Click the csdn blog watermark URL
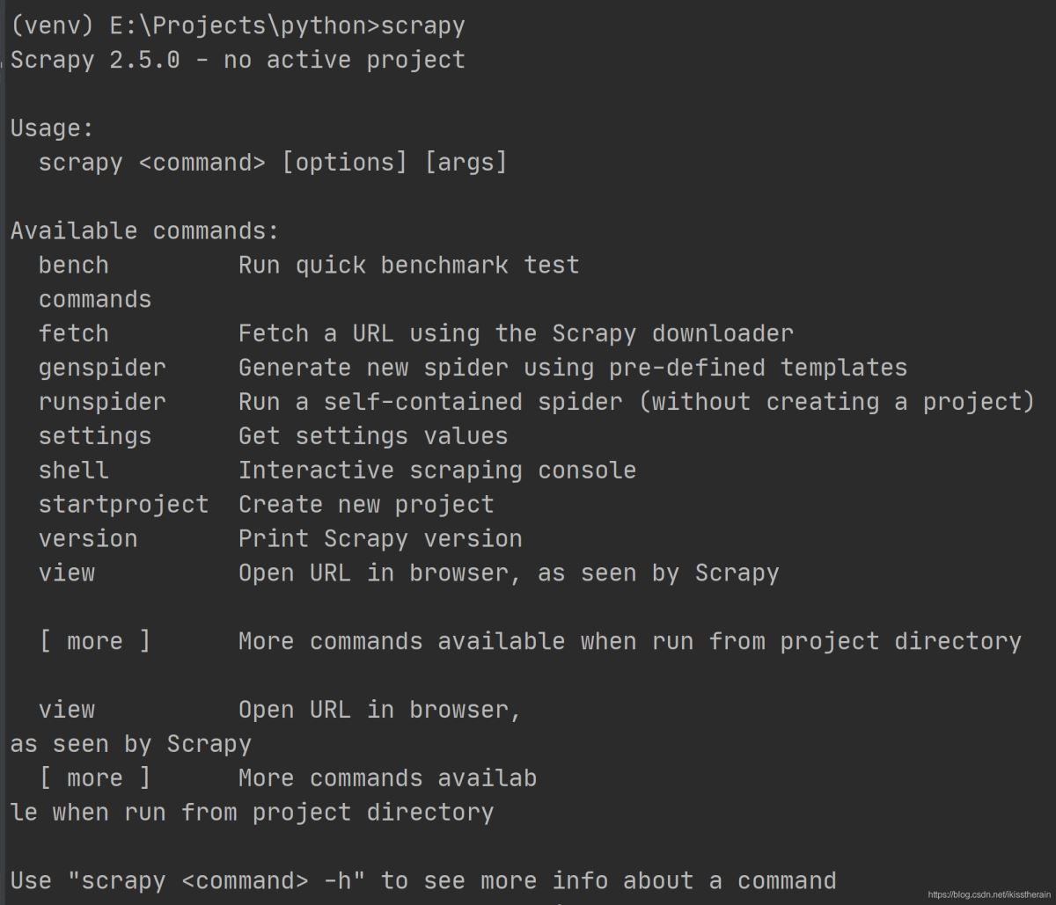Image resolution: width=1056 pixels, height=905 pixels. [x=987, y=894]
